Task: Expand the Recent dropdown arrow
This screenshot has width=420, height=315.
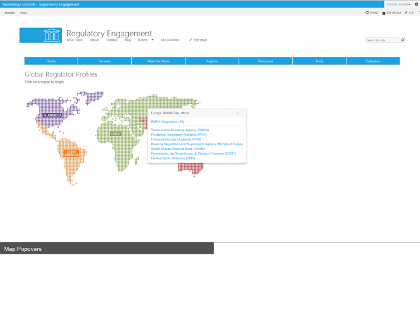Action: 153,40
